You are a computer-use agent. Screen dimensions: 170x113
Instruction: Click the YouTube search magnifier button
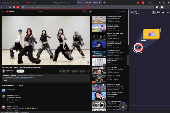(85, 11)
